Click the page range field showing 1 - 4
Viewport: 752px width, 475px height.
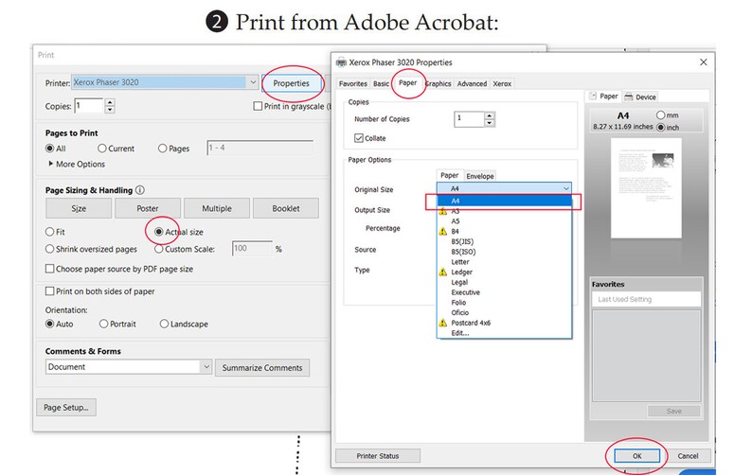pyautogui.click(x=260, y=148)
